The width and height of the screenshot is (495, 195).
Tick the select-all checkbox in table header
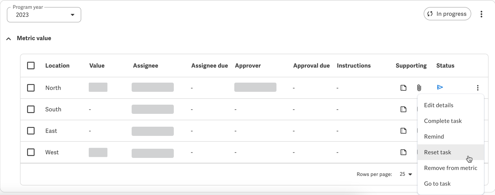tap(31, 66)
